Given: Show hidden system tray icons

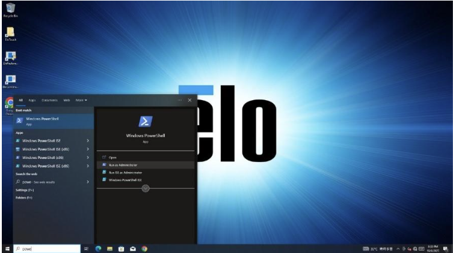Looking at the screenshot, I should click(x=398, y=249).
